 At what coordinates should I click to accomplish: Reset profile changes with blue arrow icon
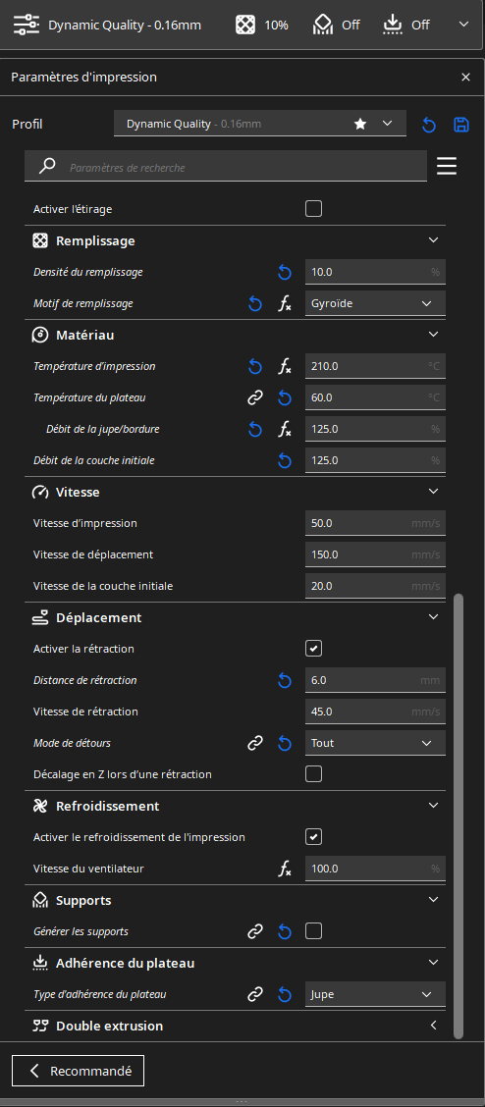(x=428, y=125)
